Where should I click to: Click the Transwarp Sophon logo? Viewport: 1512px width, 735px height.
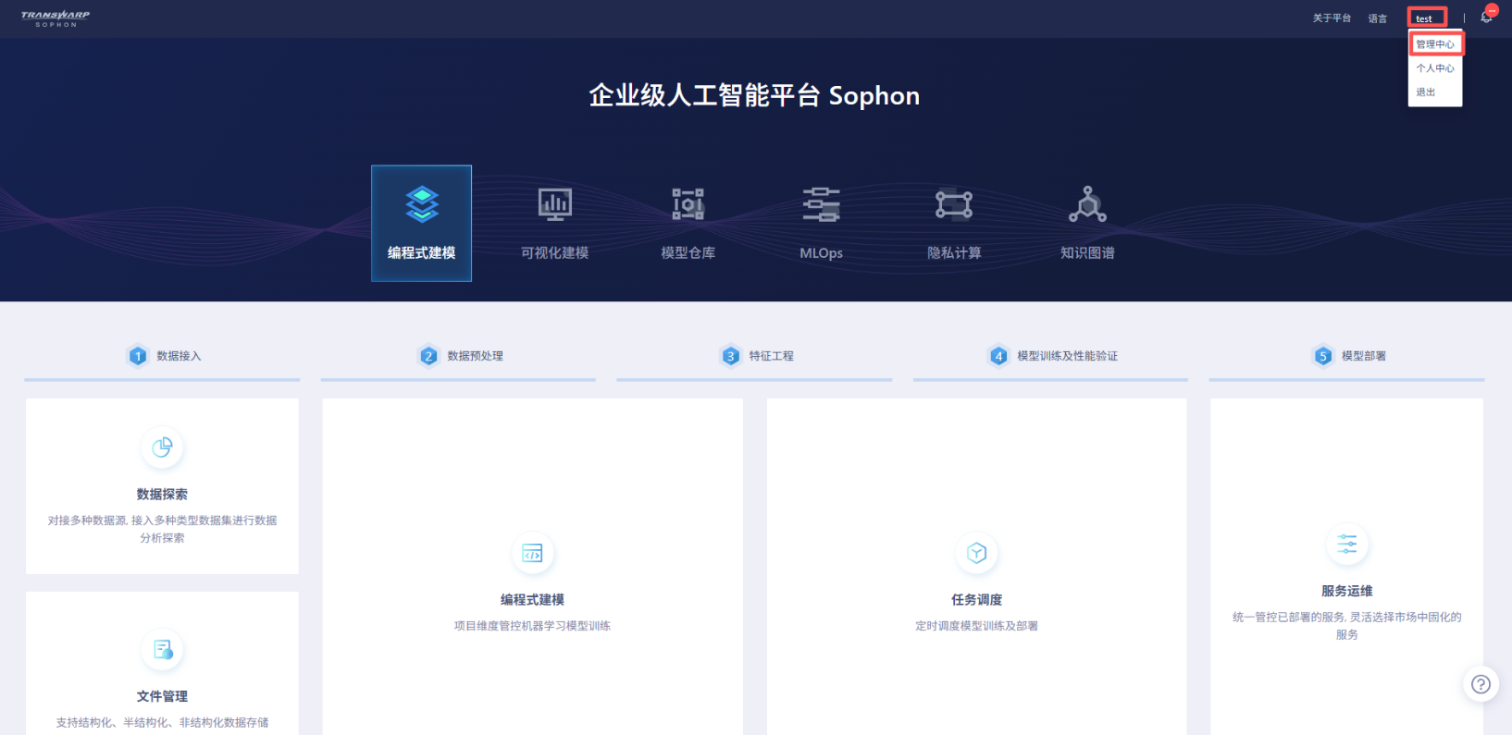click(x=56, y=18)
